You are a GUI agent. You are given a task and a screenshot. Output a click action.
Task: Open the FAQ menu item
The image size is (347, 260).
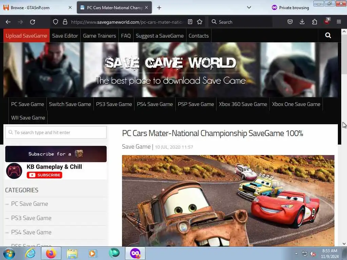(126, 36)
